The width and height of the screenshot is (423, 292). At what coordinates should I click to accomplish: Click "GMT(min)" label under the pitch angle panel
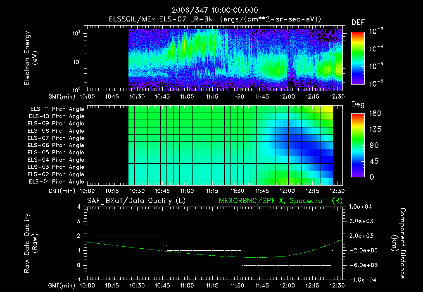point(62,191)
